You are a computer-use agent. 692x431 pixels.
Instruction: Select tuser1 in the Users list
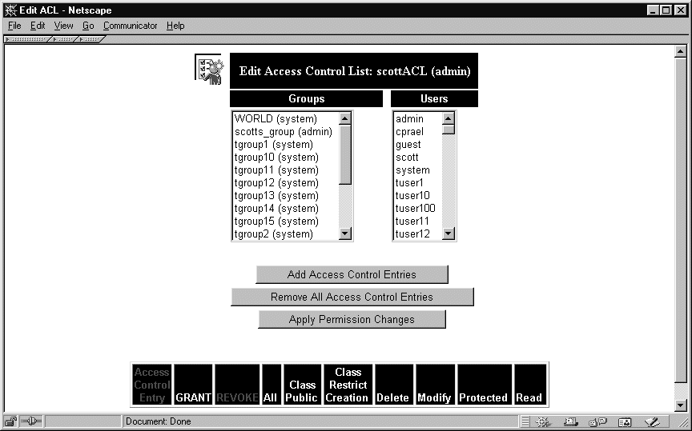[x=418, y=182]
